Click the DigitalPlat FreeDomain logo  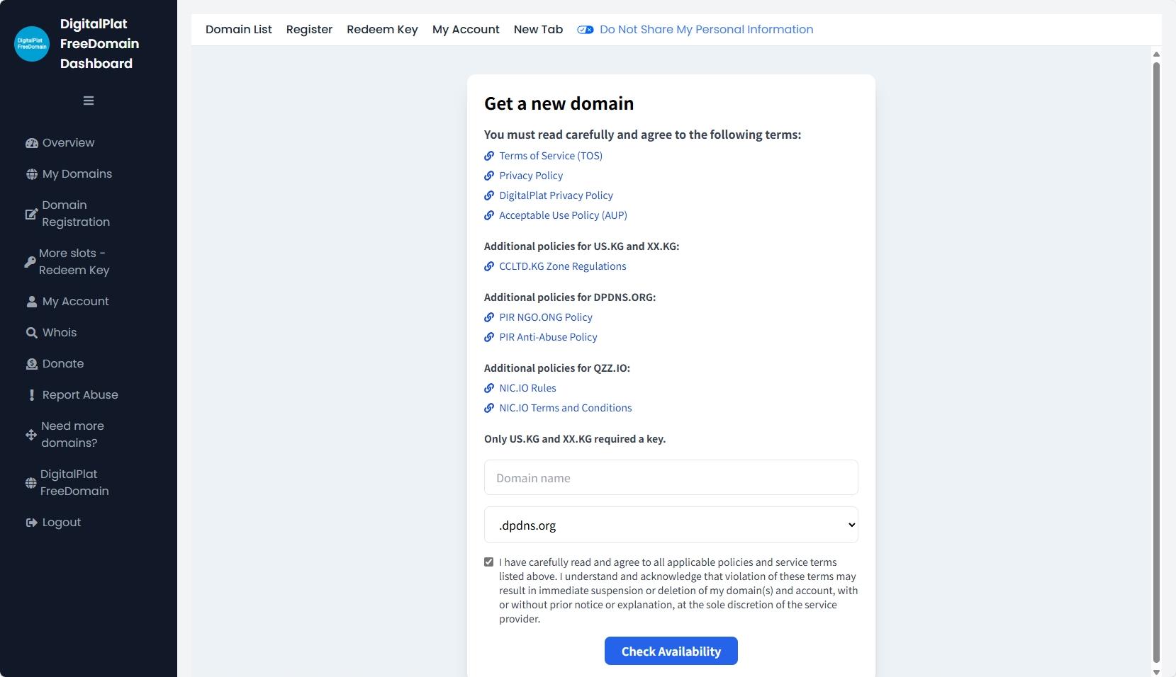point(32,44)
